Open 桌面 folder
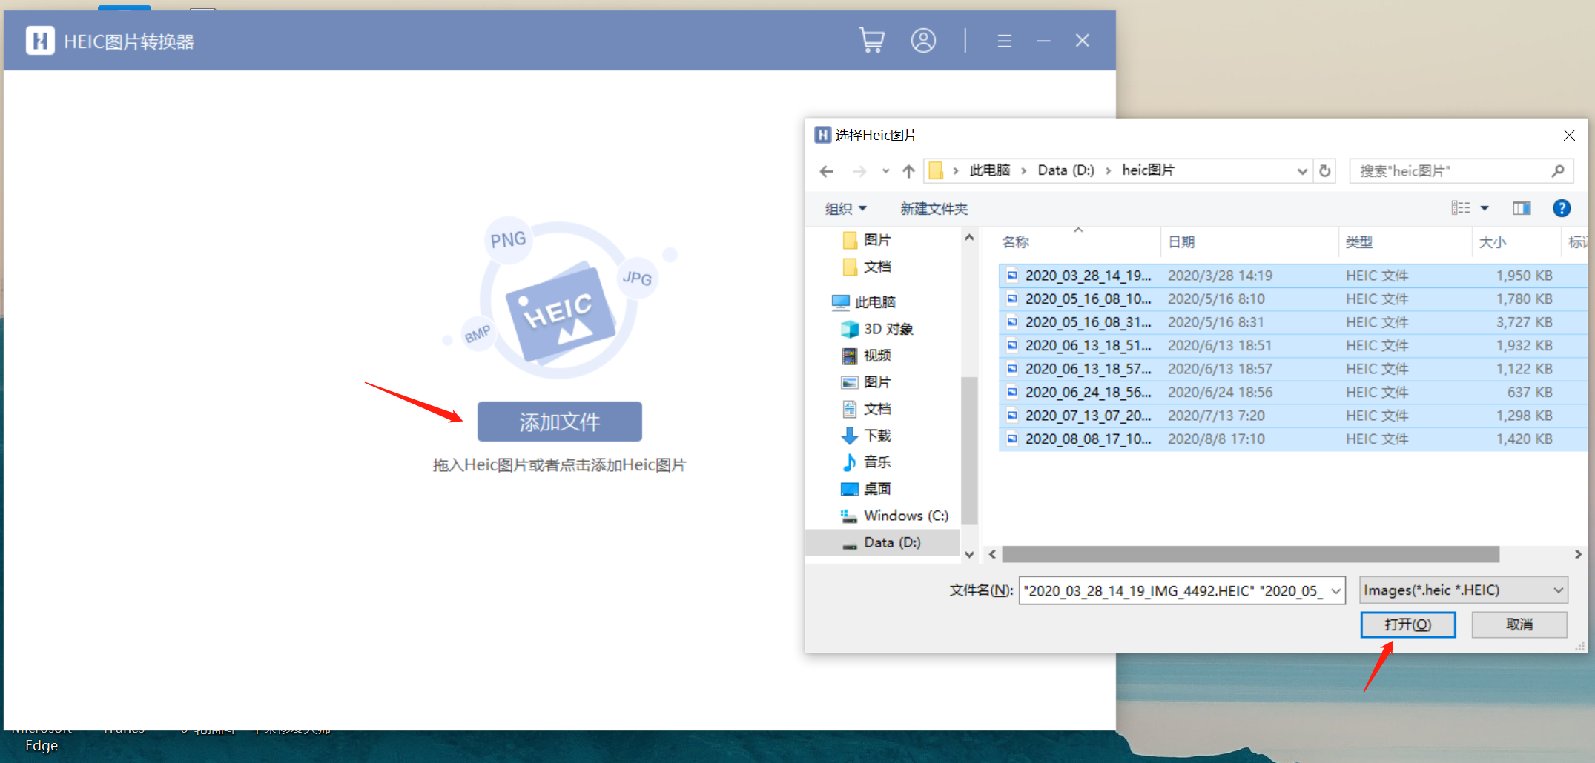Viewport: 1595px width, 763px height. tap(867, 489)
